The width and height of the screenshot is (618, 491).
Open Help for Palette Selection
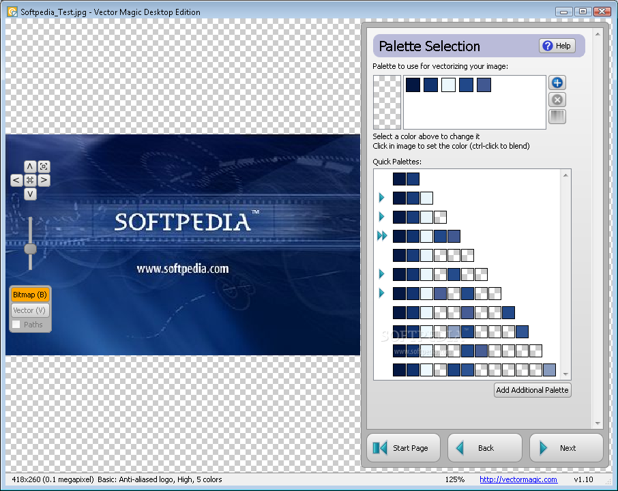coord(557,46)
